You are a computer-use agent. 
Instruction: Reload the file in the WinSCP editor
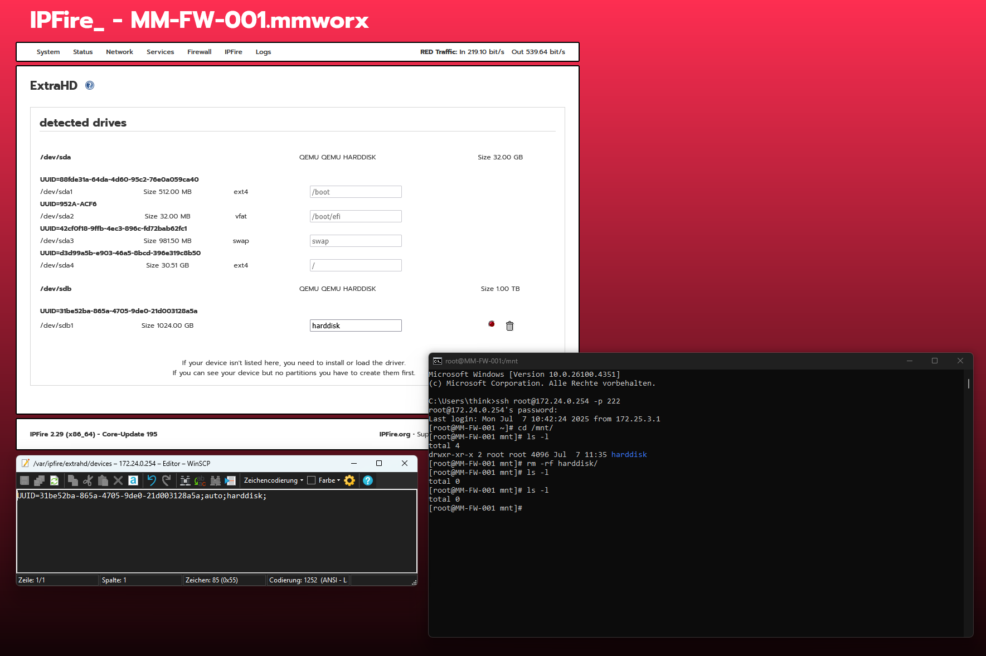pos(54,480)
